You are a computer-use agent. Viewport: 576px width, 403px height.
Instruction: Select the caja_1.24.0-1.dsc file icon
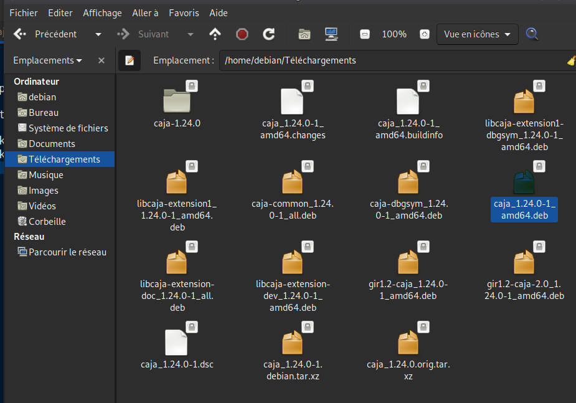click(x=176, y=343)
